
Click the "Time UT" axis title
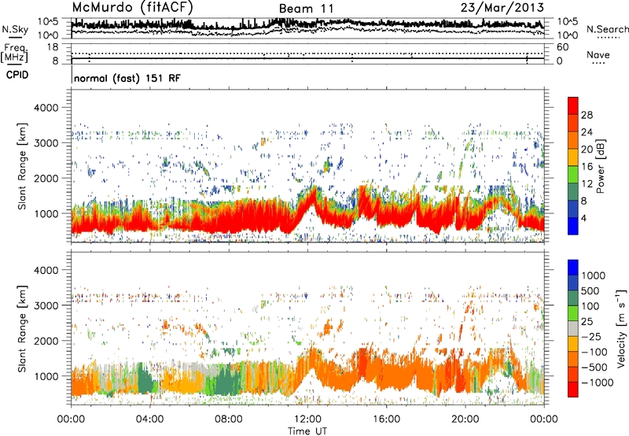(x=307, y=431)
